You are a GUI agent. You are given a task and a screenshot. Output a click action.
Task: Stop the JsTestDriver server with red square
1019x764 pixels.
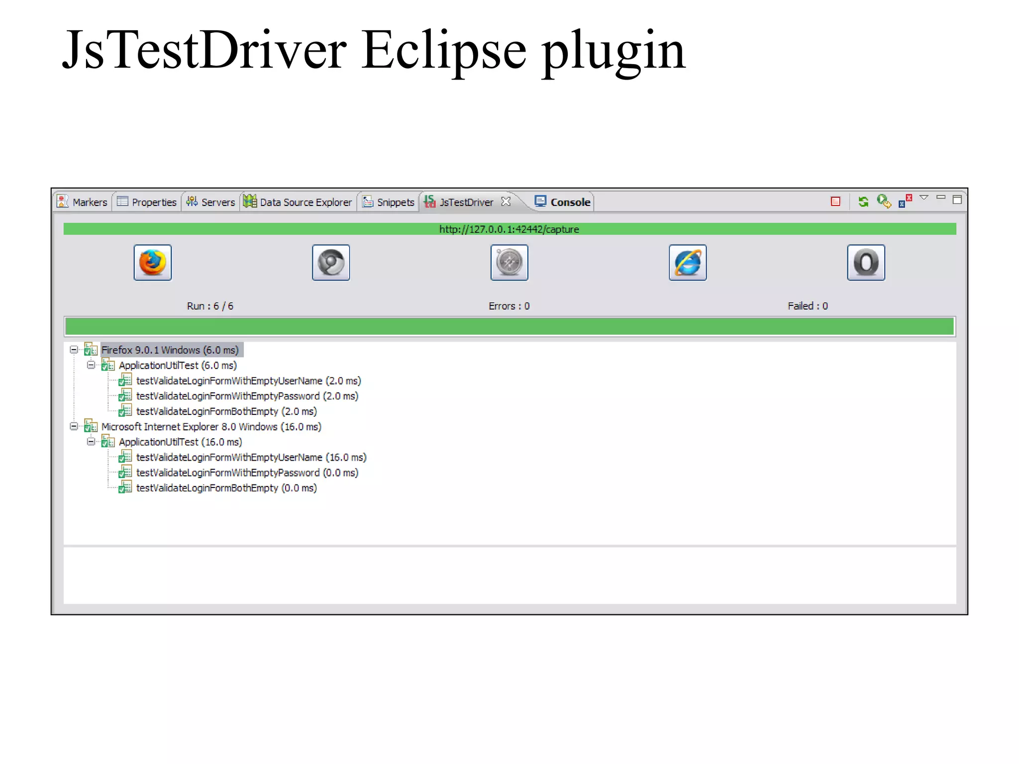(x=835, y=201)
